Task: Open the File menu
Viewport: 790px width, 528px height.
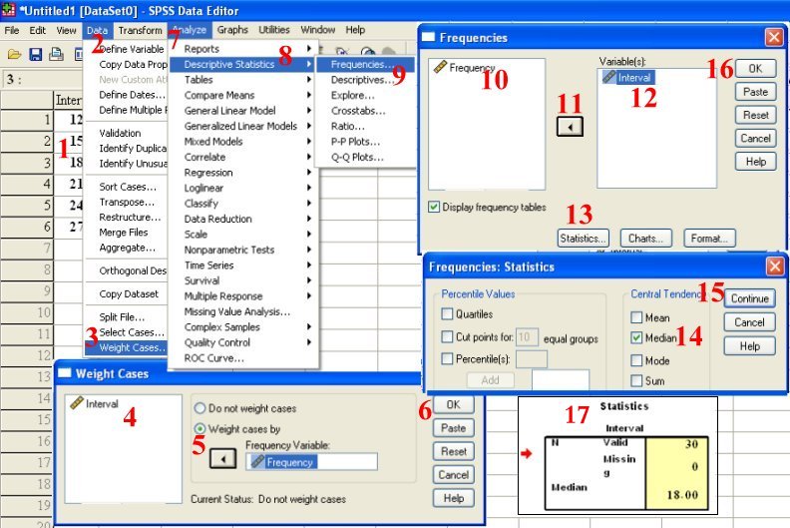Action: click(12, 30)
